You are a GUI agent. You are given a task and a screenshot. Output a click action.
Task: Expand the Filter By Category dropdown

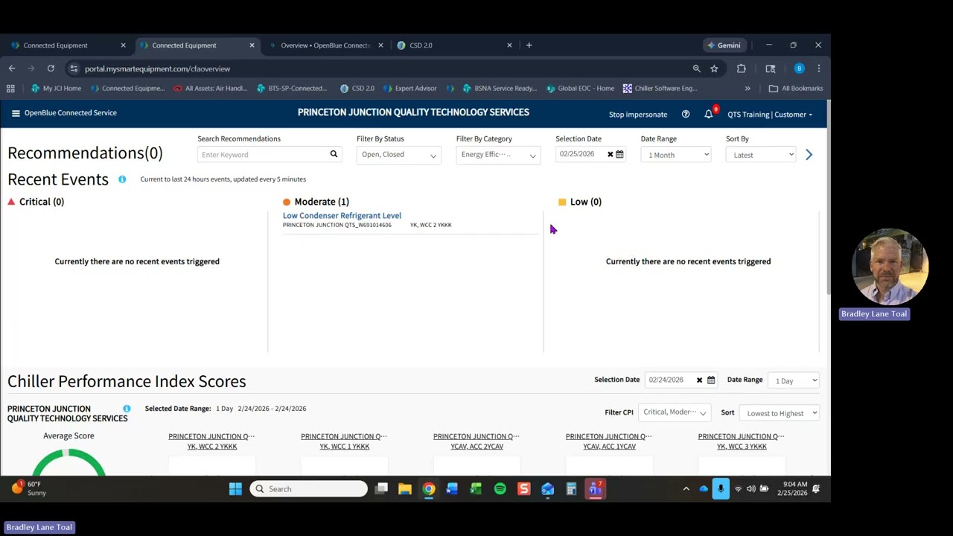pyautogui.click(x=498, y=155)
